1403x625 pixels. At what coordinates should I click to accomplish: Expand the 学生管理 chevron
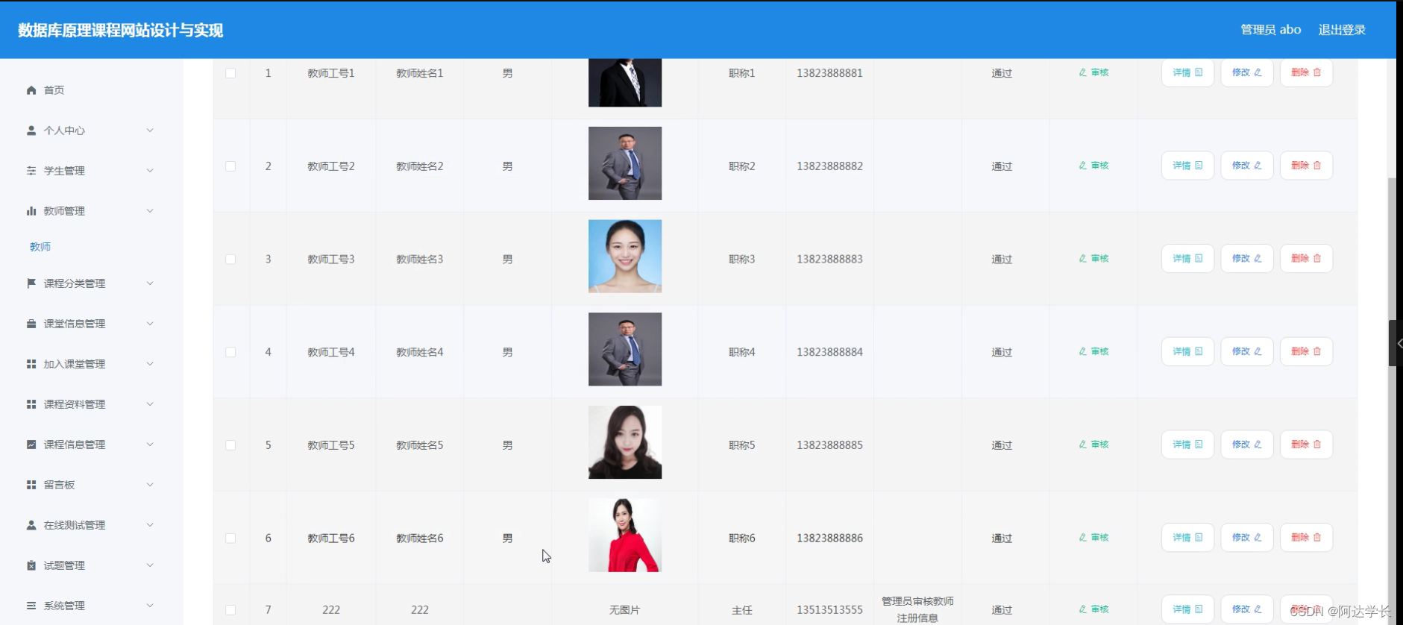pos(150,171)
